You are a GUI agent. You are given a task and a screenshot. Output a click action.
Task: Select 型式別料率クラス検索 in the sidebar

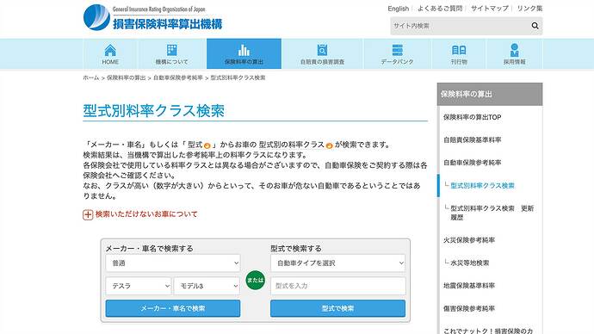[x=482, y=186]
